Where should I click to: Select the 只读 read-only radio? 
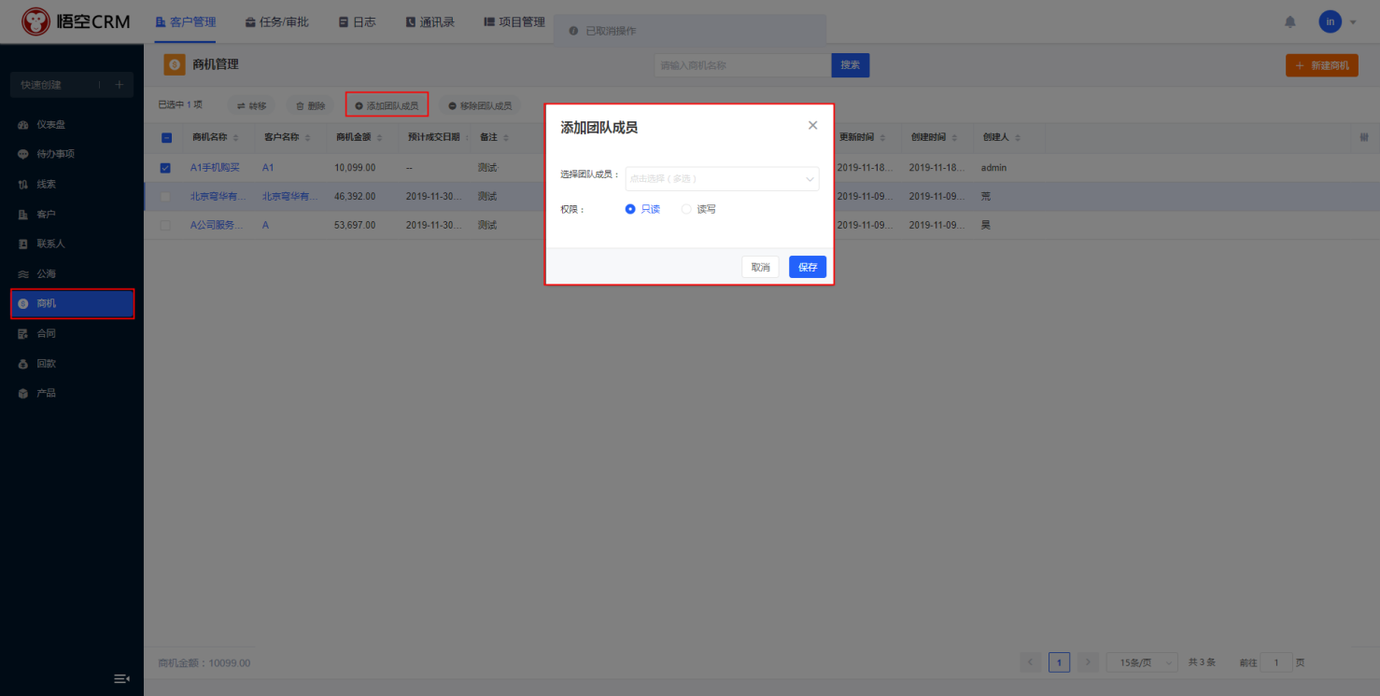point(642,209)
